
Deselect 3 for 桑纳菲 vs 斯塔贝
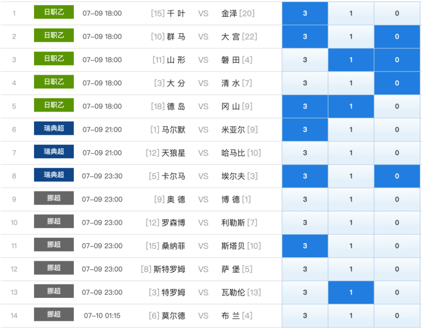[x=305, y=246]
